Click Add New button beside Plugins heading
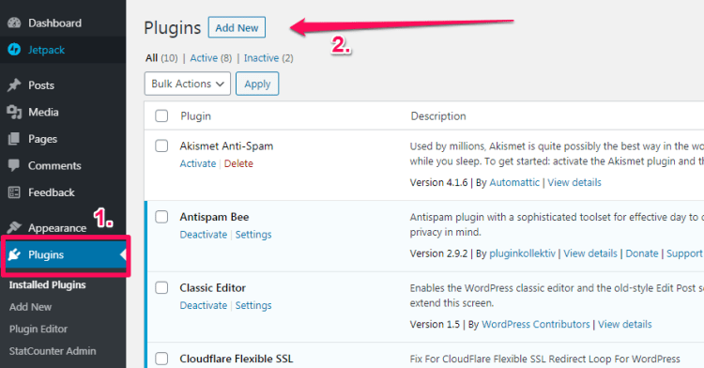The image size is (704, 368). (237, 27)
